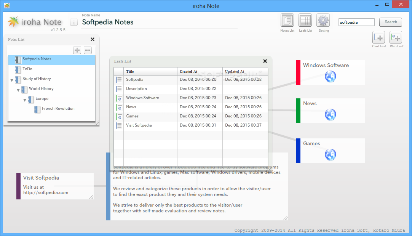Click Windows Software web leaf title

coord(326,65)
